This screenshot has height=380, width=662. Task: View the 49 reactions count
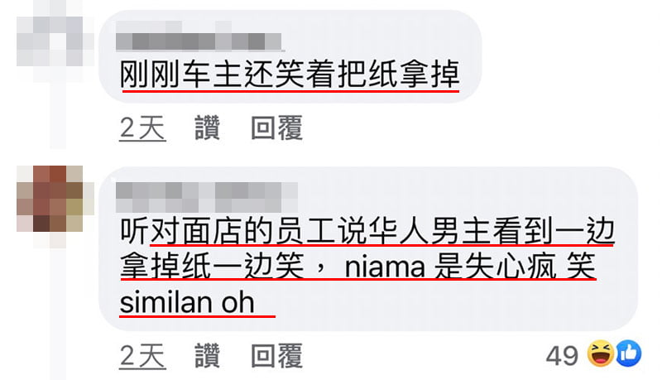click(562, 355)
